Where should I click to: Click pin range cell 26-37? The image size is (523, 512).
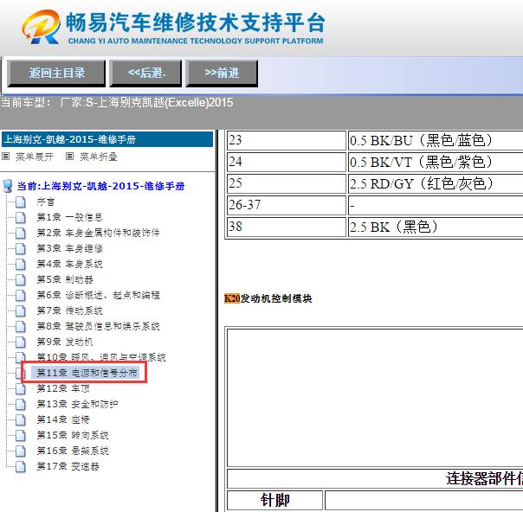[x=287, y=205]
